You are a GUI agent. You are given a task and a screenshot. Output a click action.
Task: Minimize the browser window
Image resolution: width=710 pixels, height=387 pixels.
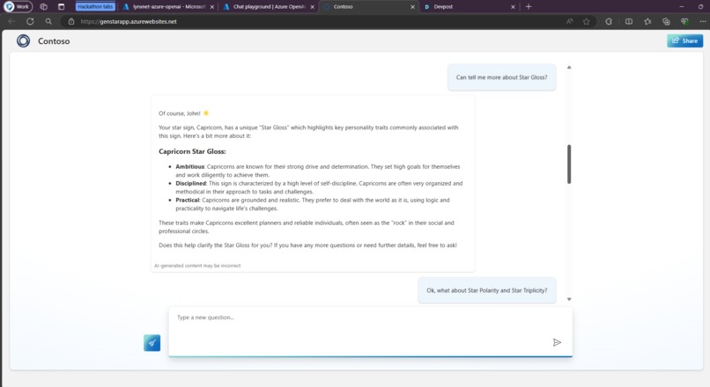pos(682,7)
